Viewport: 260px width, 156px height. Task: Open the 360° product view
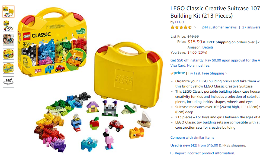[x=8, y=82]
